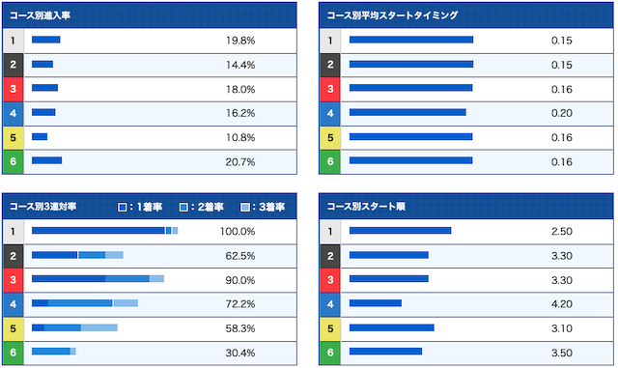Click the コース別スタート順 panel header
Viewport: 618px width, 368px height.
point(466,207)
